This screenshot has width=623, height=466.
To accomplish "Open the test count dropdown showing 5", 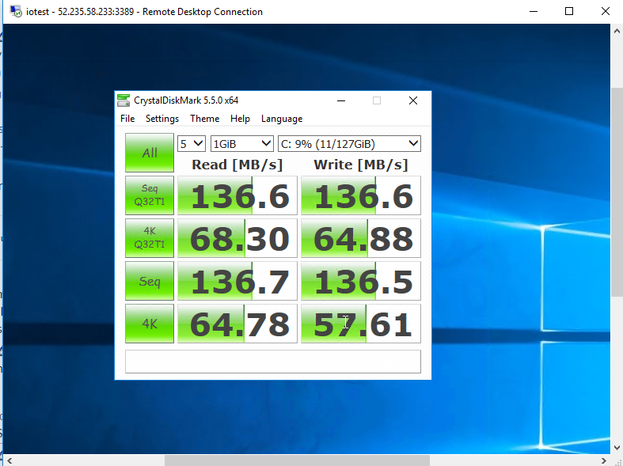I will (x=191, y=143).
